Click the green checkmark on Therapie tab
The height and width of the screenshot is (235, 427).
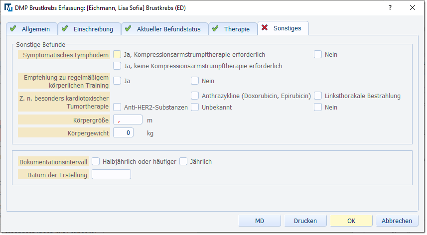[x=215, y=28]
